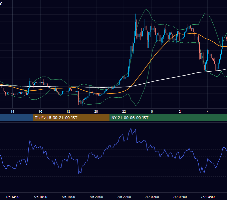The height and width of the screenshot is (200, 227).
Task: Click the 14 hour label on upper axis
Action: (12, 112)
